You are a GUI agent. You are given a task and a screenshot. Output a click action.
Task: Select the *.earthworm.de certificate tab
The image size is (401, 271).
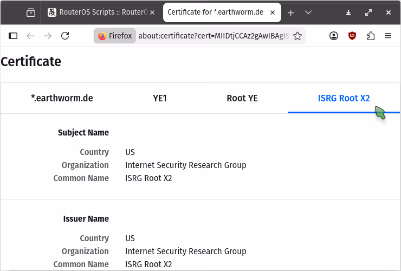(62, 98)
